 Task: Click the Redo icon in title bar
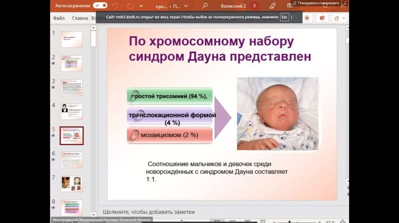[x=130, y=5]
